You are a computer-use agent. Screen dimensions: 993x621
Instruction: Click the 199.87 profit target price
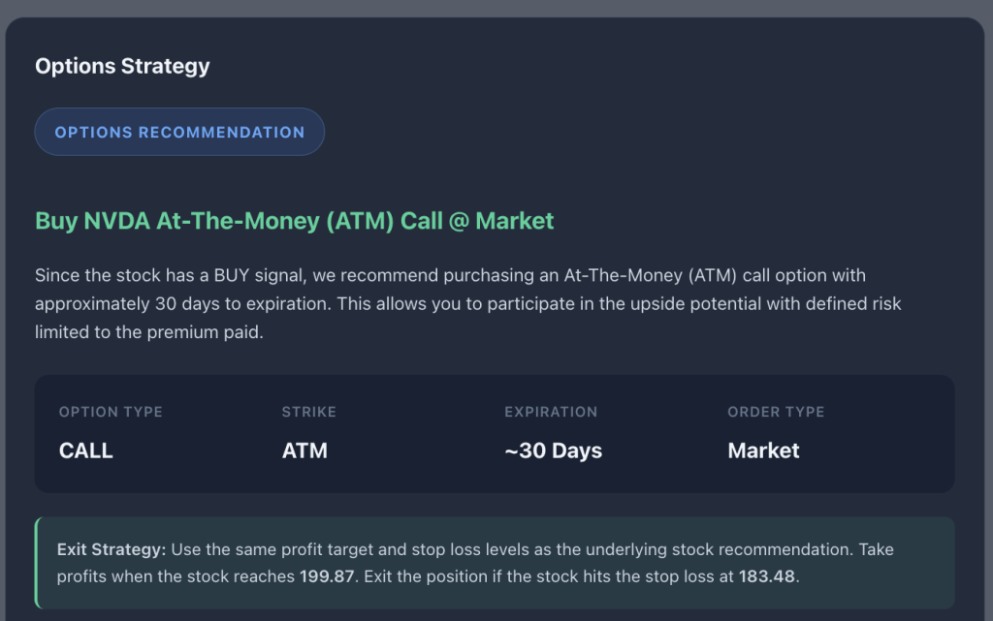coord(329,576)
